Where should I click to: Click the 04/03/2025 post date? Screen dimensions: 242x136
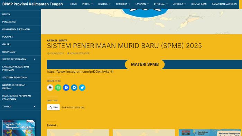57,53
